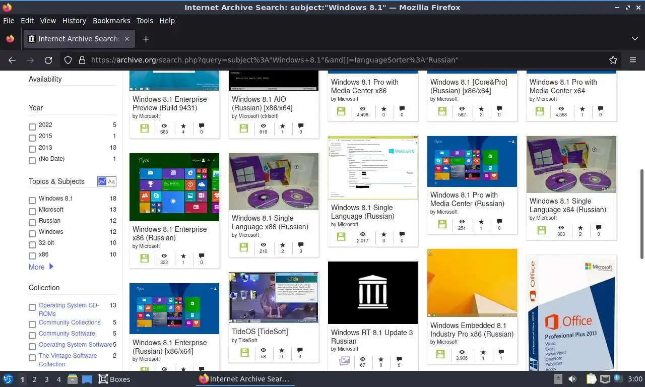This screenshot has height=387, width=645.
Task: Open Windows Embedded 8.1 Industry Pro x86 title
Action: click(472, 330)
